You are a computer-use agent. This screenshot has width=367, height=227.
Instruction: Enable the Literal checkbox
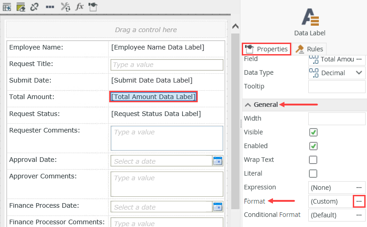pos(313,174)
